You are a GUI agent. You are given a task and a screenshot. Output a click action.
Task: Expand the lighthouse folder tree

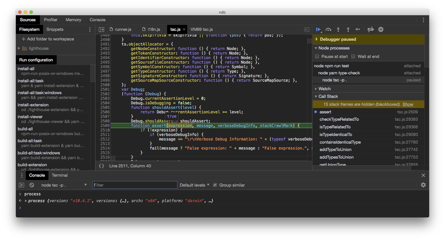click(19, 48)
